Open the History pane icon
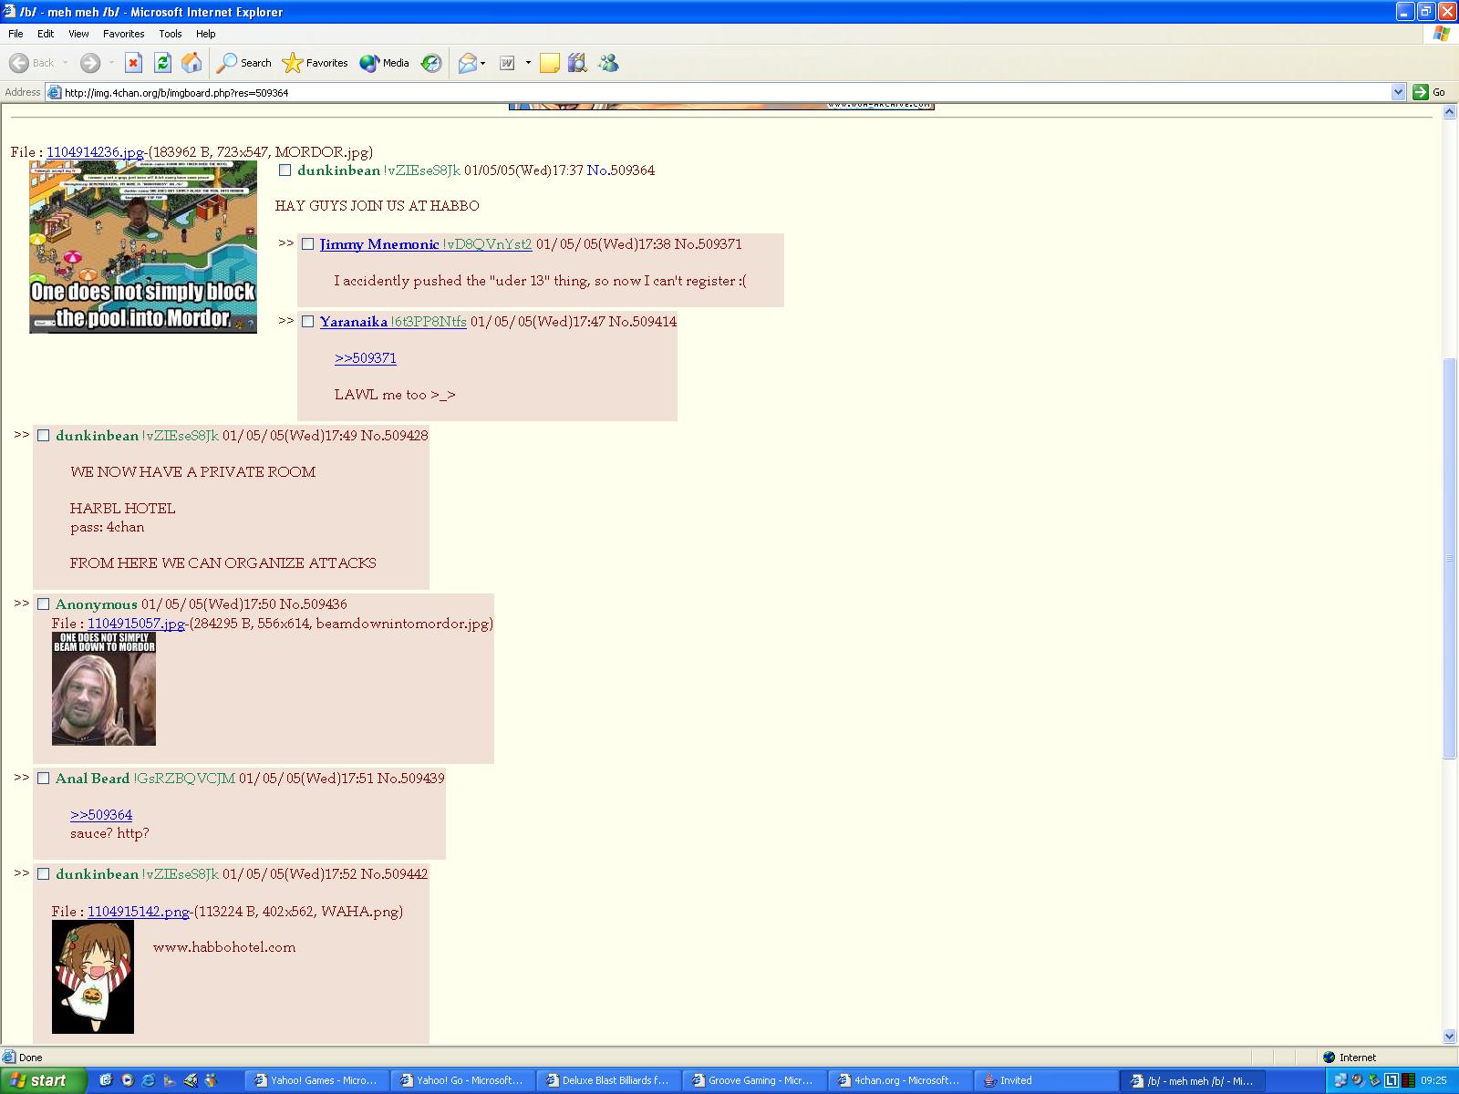Image resolution: width=1459 pixels, height=1094 pixels. 431,63
